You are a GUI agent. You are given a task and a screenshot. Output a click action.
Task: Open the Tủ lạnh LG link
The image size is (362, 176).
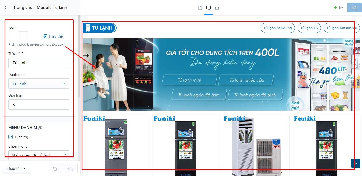(309, 28)
